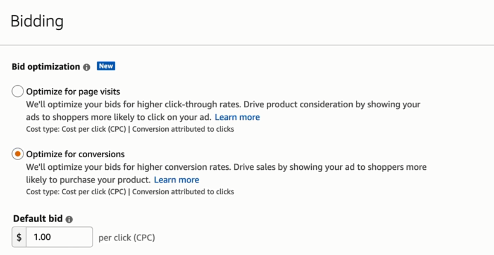The height and width of the screenshot is (255, 494).
Task: Click the blue New badge
Action: (106, 66)
